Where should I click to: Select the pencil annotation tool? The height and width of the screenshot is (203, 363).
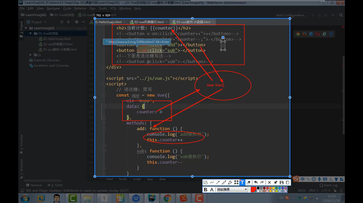click(224, 183)
